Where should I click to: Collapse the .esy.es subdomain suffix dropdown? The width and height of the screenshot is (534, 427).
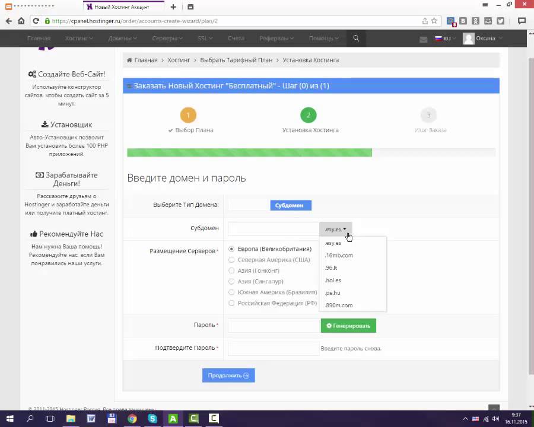coord(335,229)
